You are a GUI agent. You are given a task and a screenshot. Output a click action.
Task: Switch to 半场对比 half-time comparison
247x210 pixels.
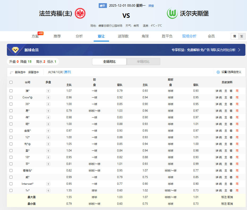pyautogui.click(x=143, y=61)
